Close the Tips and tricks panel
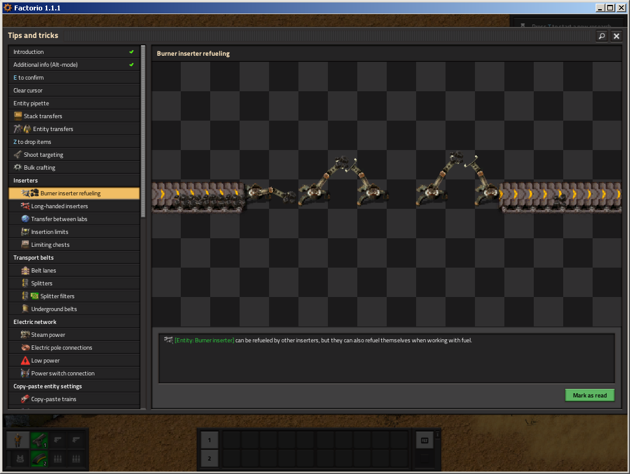Screen dimensions: 630x474 click(617, 36)
